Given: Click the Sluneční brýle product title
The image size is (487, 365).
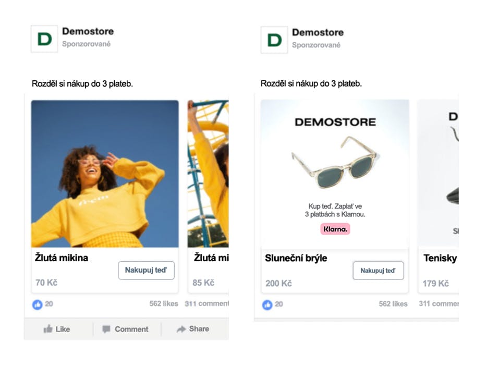Looking at the screenshot, I should click(x=296, y=258).
